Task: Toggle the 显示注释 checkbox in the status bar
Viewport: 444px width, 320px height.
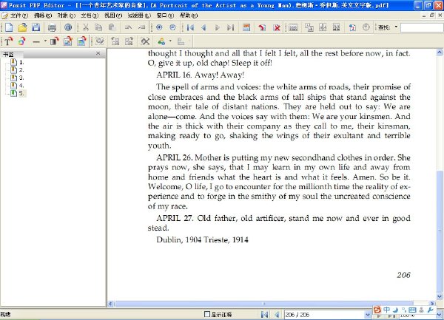Action: coord(207,314)
